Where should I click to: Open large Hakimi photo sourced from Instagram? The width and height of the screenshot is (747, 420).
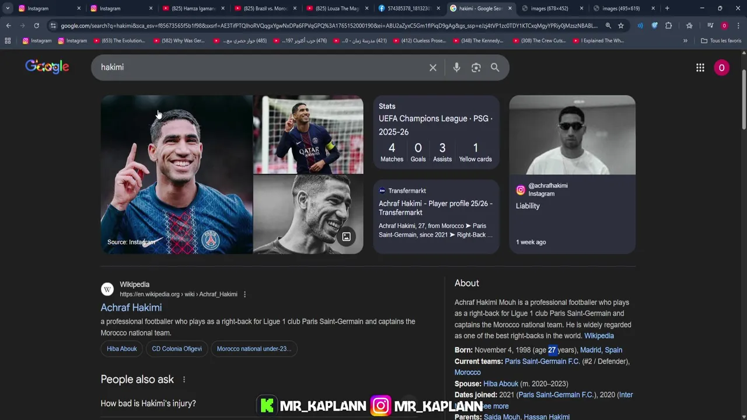pyautogui.click(x=176, y=174)
